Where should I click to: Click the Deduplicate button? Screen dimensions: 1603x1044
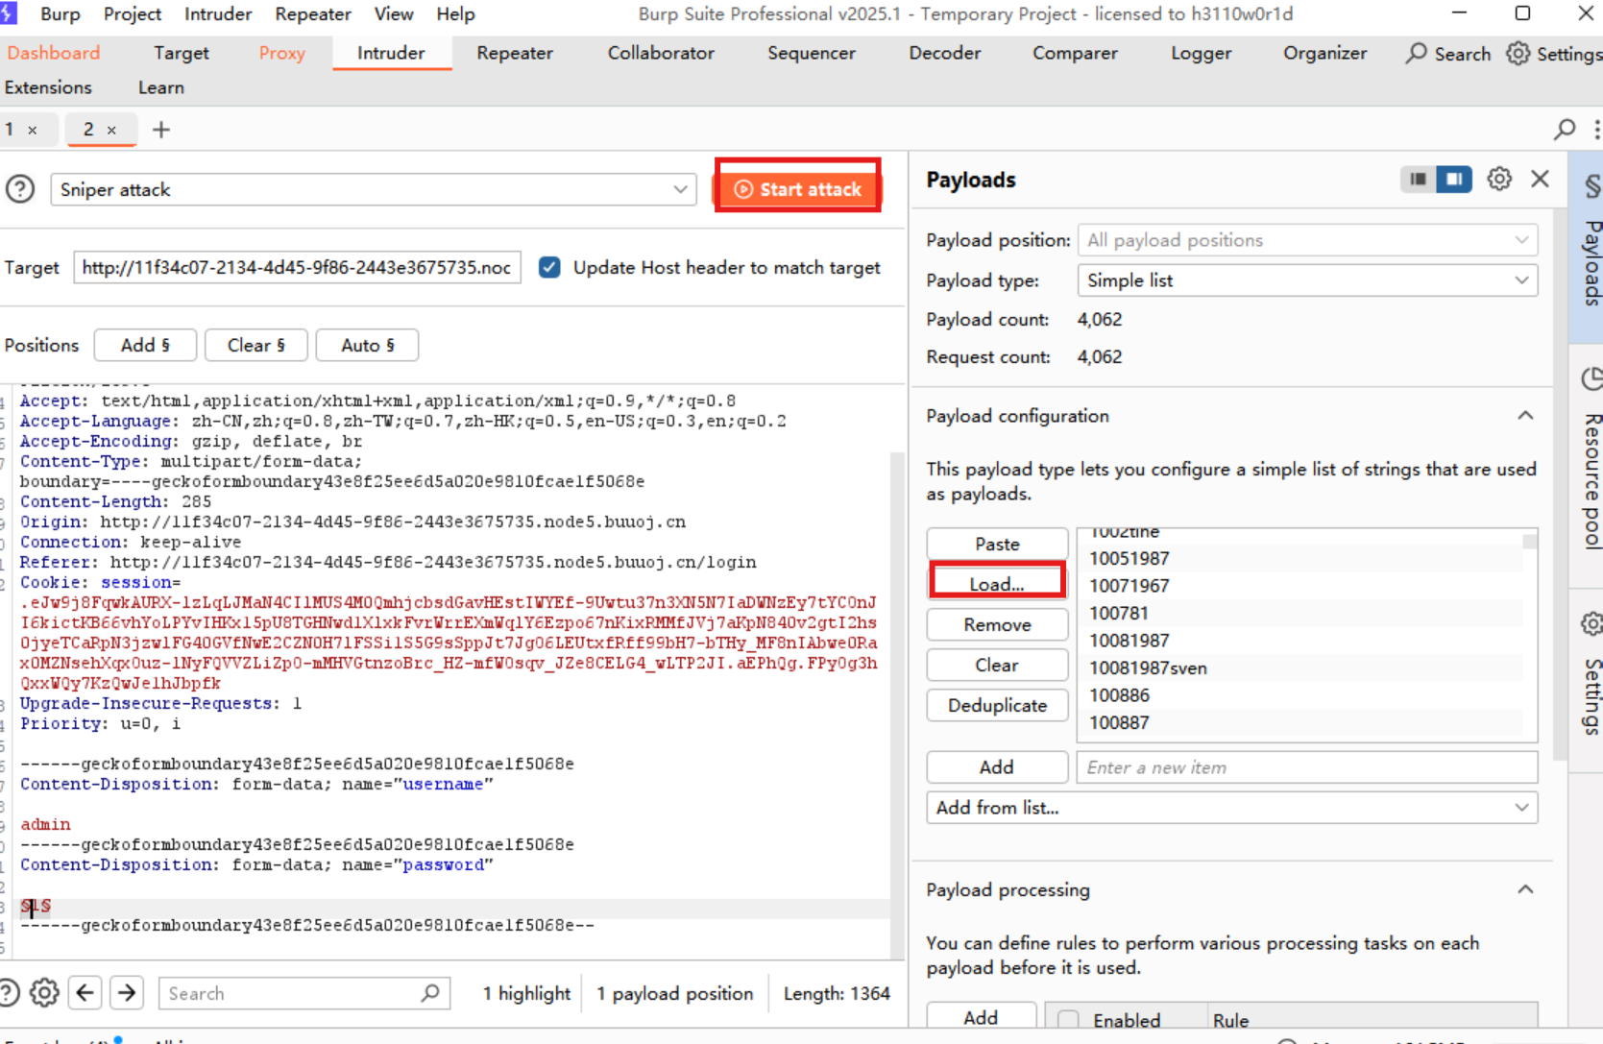997,705
